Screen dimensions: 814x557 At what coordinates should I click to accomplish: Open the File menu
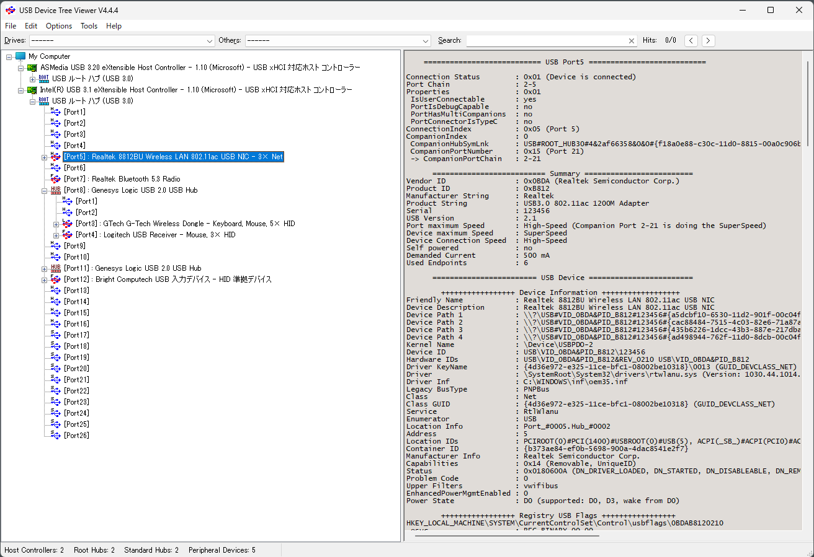(x=11, y=26)
